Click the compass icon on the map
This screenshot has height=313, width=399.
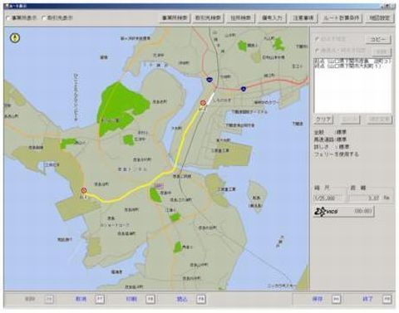[15, 38]
